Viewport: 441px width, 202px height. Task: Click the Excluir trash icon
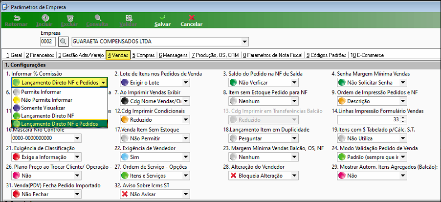pyautogui.click(x=70, y=18)
